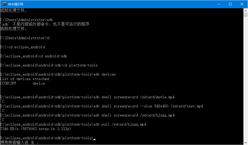Click the 搜狗拼音输入法 status line
The width and height of the screenshot is (248, 145).
click(19, 142)
